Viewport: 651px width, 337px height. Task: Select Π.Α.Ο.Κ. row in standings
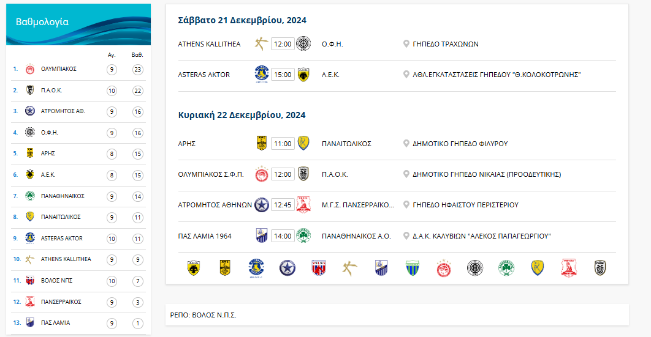tap(51, 91)
